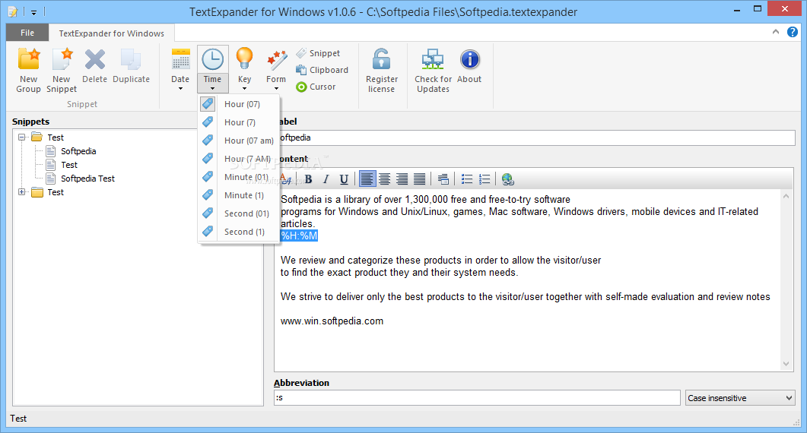Delete the selected snippet
This screenshot has height=433, width=807.
(95, 67)
